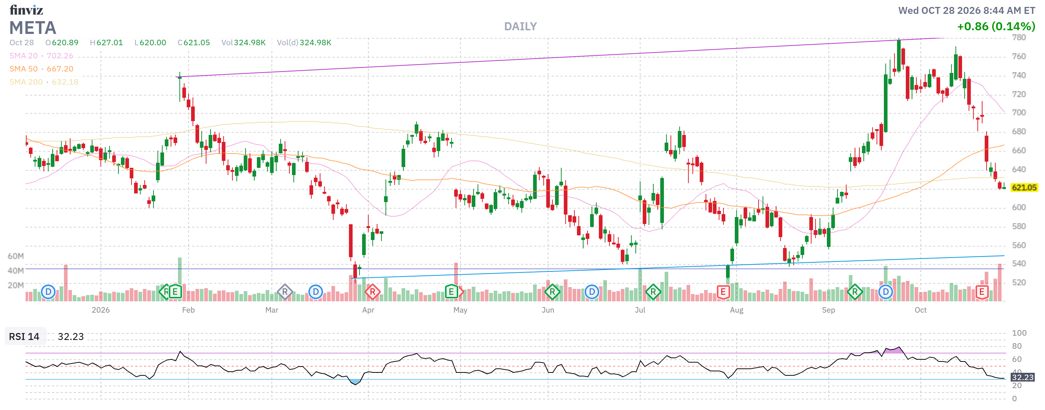Click the 60M volume axis label

(x=16, y=256)
